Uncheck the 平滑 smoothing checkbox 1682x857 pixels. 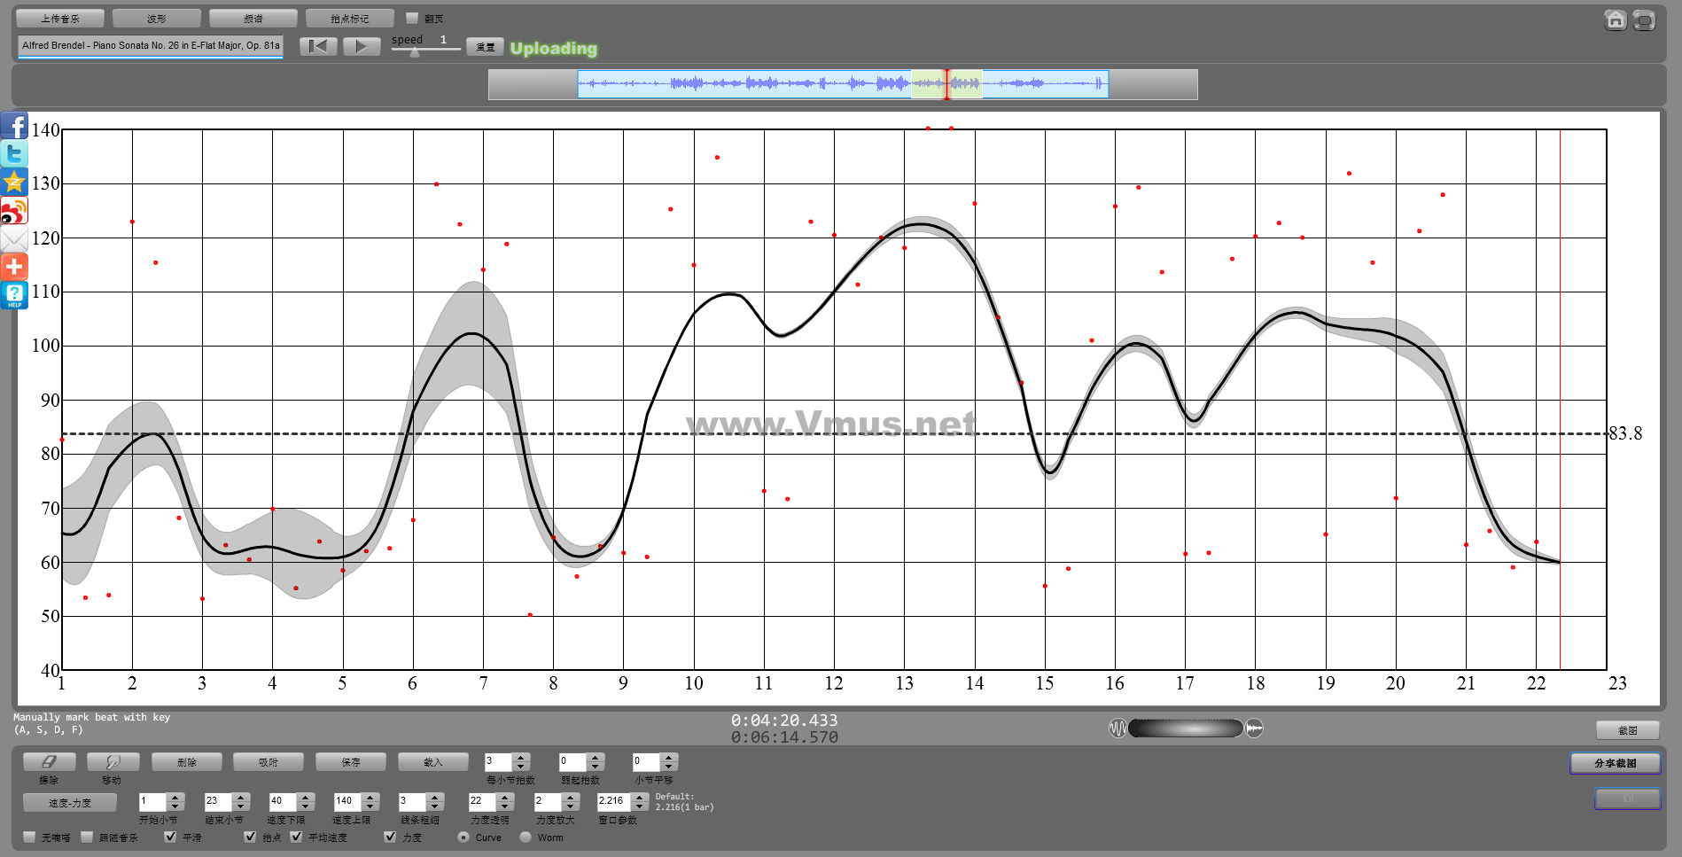coord(170,837)
